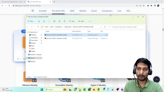Click the Share icon in Explorer toolbar
This screenshot has height=92, width=164.
click(x=59, y=21)
